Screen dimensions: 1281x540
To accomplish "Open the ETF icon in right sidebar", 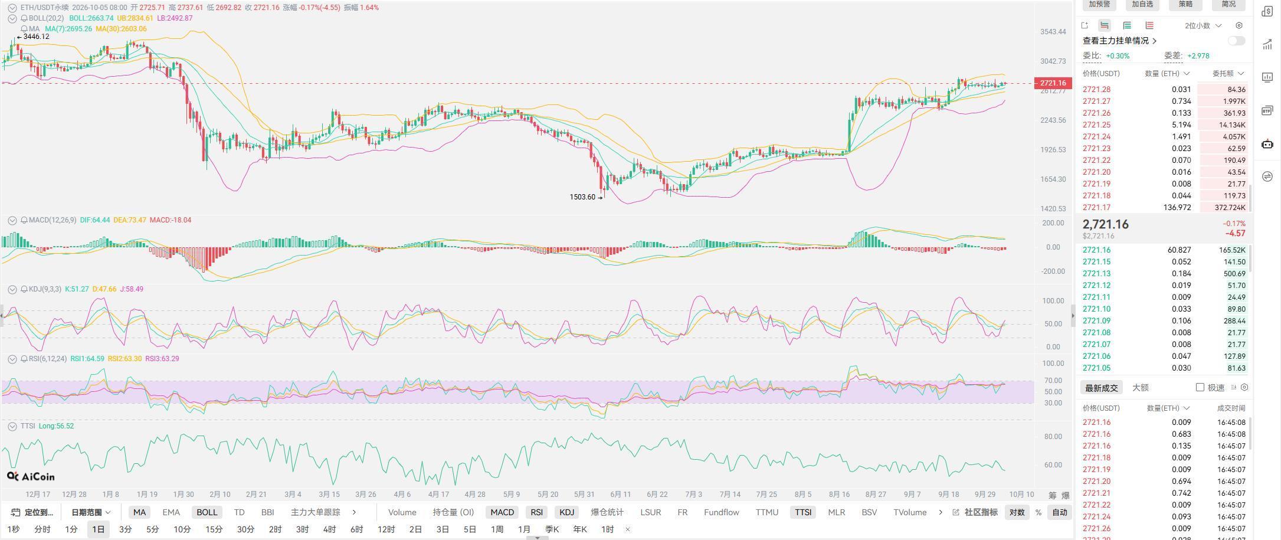I will tap(1267, 110).
